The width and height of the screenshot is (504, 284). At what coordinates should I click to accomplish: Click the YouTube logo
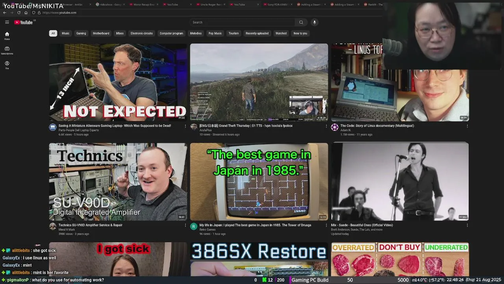click(24, 22)
